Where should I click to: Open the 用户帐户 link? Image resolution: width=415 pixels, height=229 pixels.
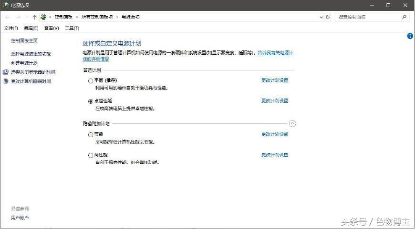(20, 218)
